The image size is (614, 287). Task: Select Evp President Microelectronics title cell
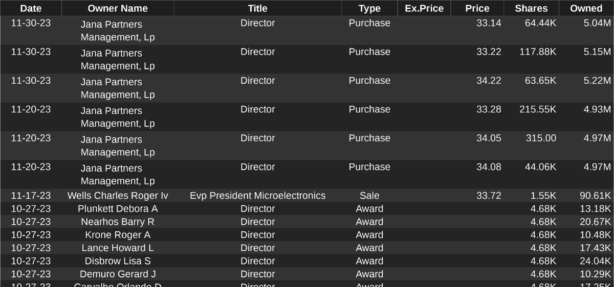(257, 196)
